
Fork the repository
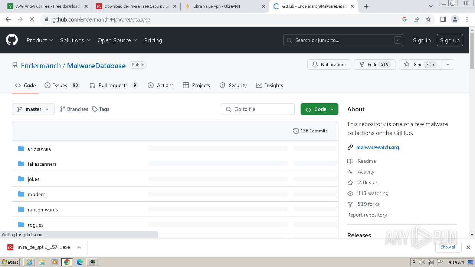click(375, 65)
